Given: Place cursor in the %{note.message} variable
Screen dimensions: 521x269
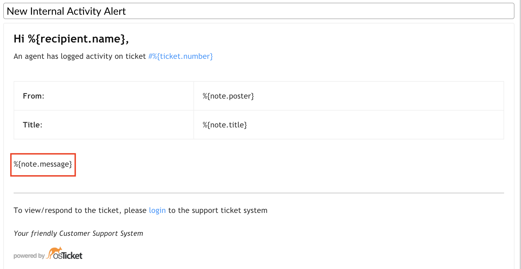Looking at the screenshot, I should click(x=43, y=164).
